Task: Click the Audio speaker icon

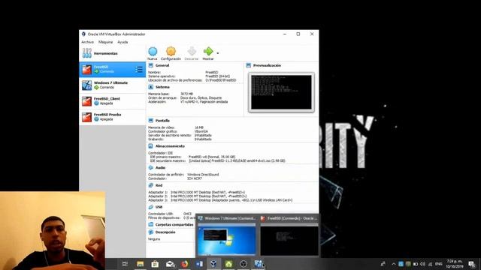Action: (150, 168)
